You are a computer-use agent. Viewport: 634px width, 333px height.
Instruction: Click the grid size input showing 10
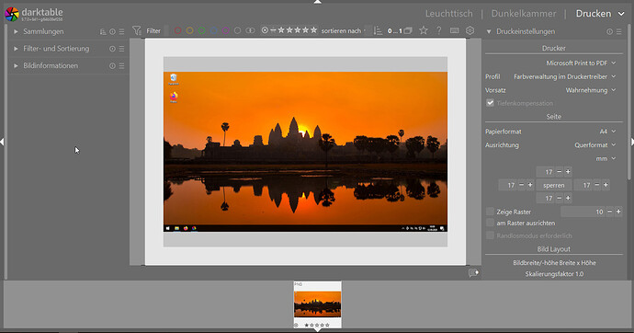pos(583,212)
